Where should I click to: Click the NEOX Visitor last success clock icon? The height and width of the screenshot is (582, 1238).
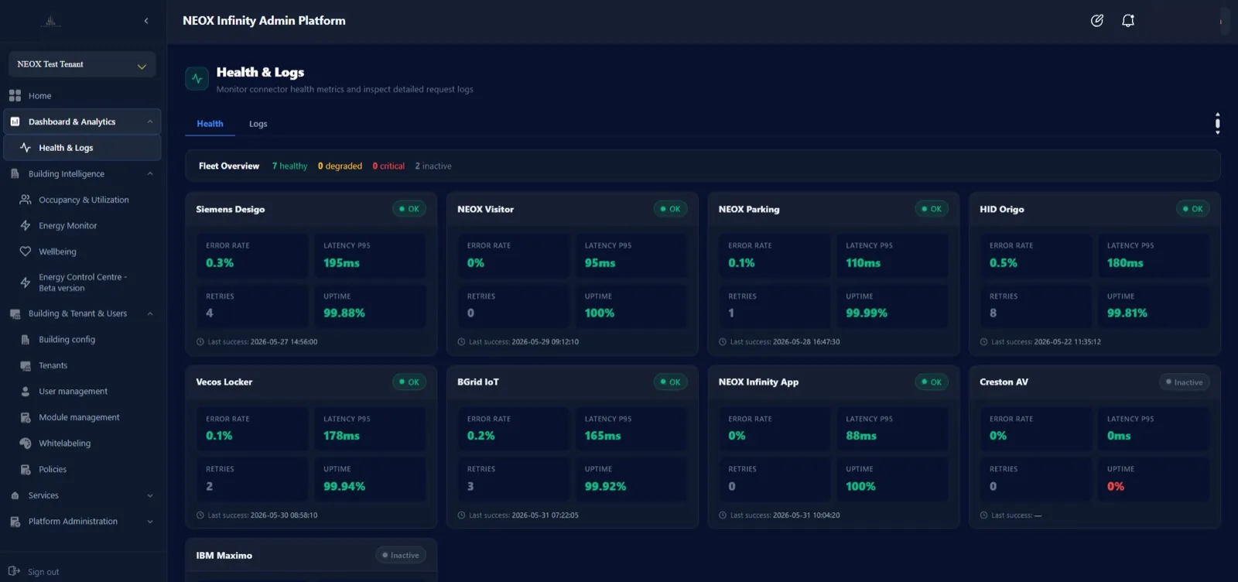point(461,342)
